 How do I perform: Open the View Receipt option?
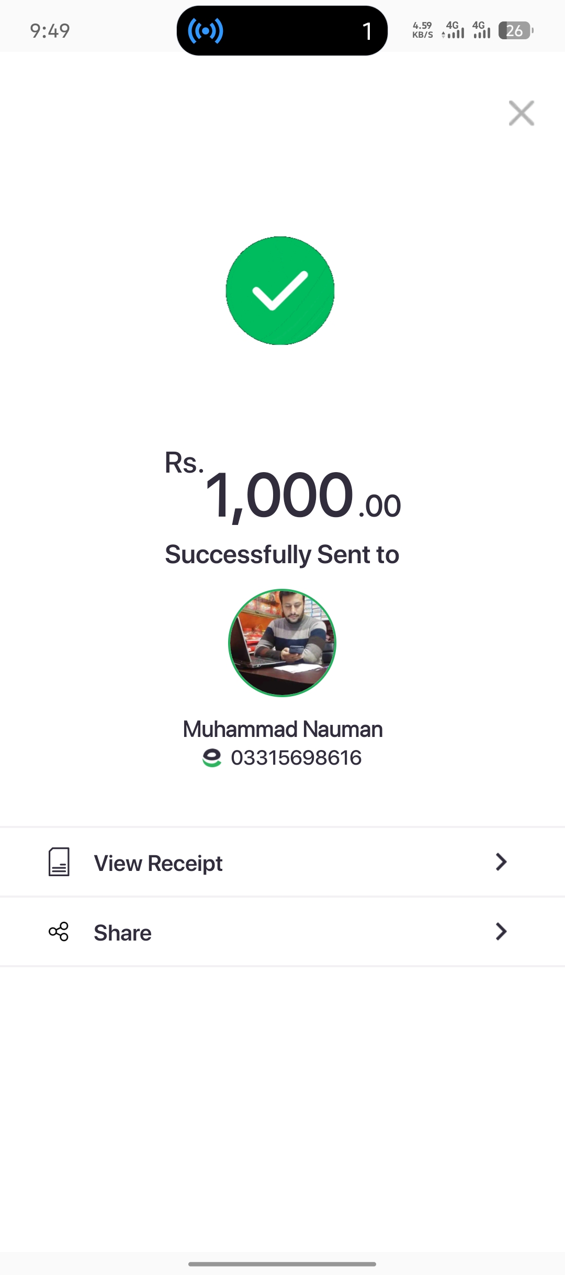[x=159, y=863]
